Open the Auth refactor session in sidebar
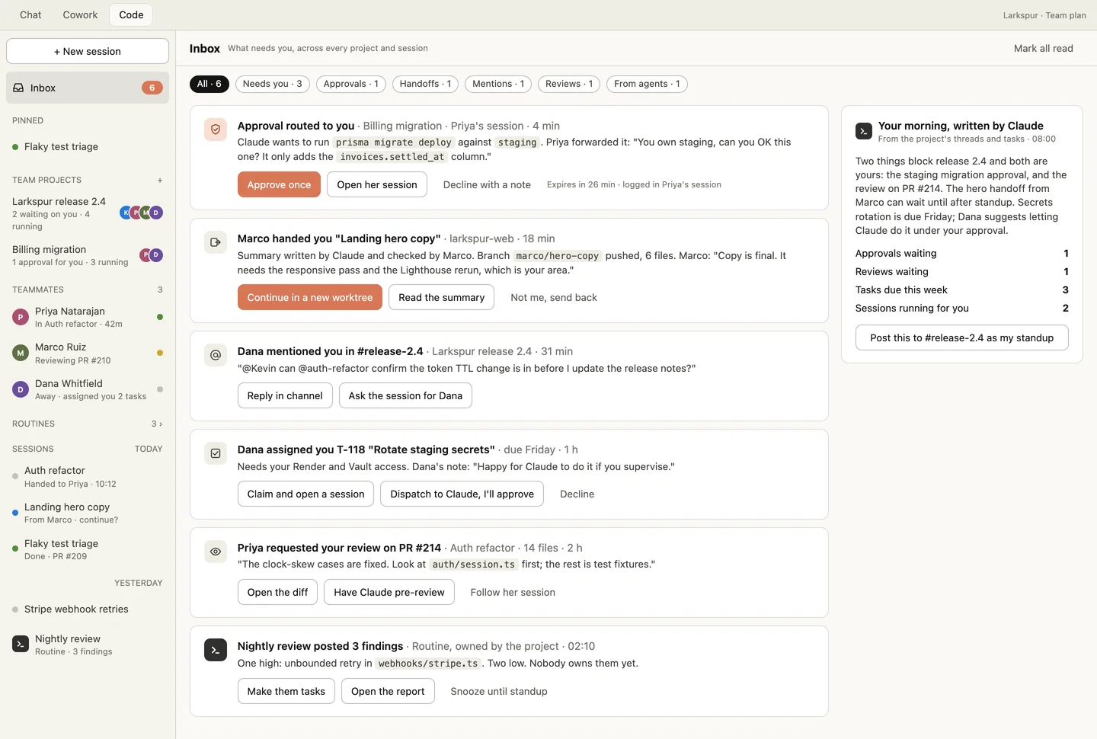Image resolution: width=1097 pixels, height=739 pixels. 88,477
